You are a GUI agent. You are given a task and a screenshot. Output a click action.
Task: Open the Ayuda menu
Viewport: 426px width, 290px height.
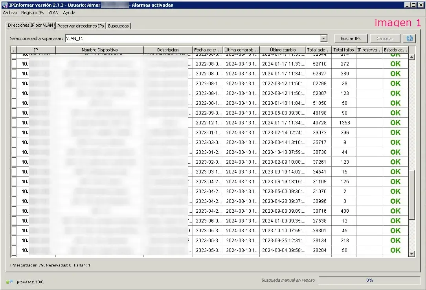pos(69,13)
